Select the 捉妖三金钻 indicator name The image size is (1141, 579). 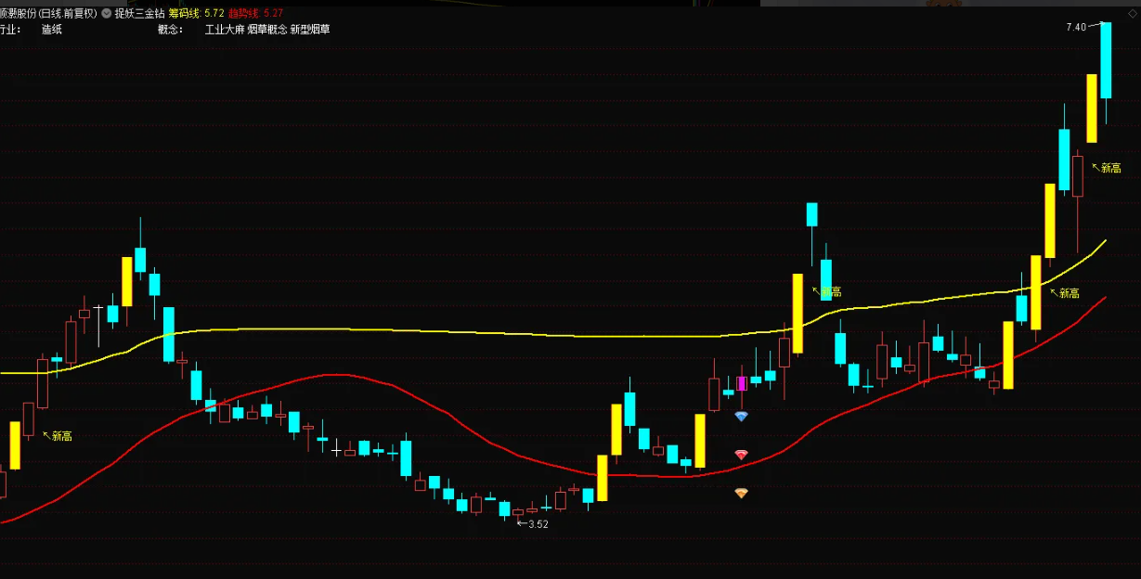pos(139,14)
